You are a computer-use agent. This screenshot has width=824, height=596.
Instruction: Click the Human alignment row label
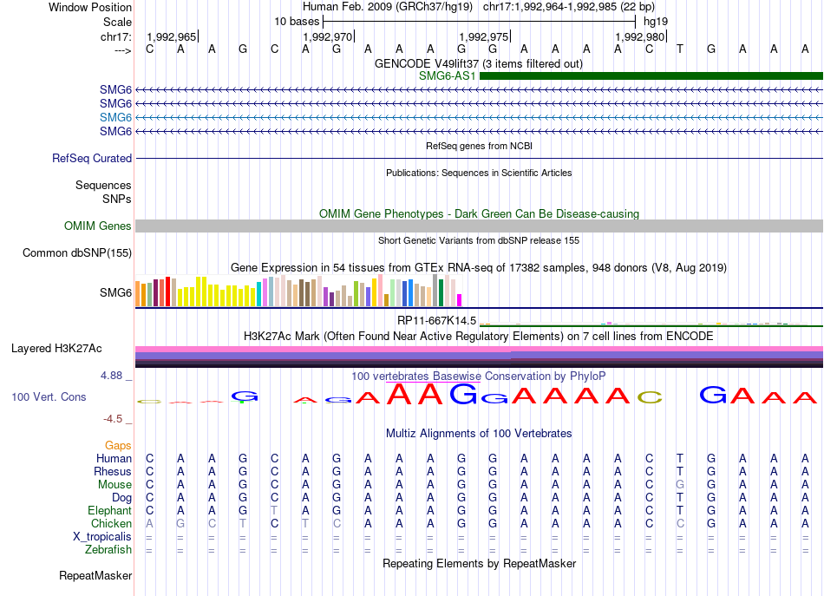point(114,458)
